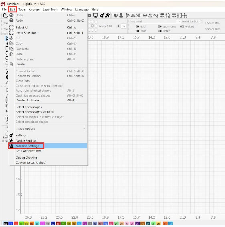Screen dimensions: 225x227
Task: Toggle the Welded switch
Action: point(182,26)
